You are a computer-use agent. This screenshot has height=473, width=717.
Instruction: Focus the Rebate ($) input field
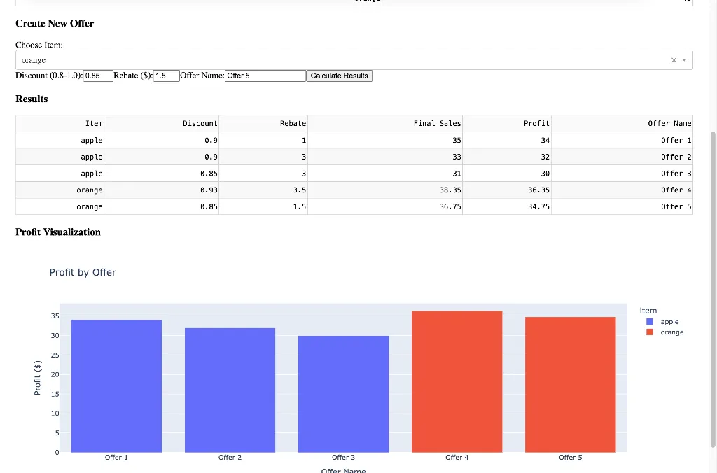[x=166, y=76]
